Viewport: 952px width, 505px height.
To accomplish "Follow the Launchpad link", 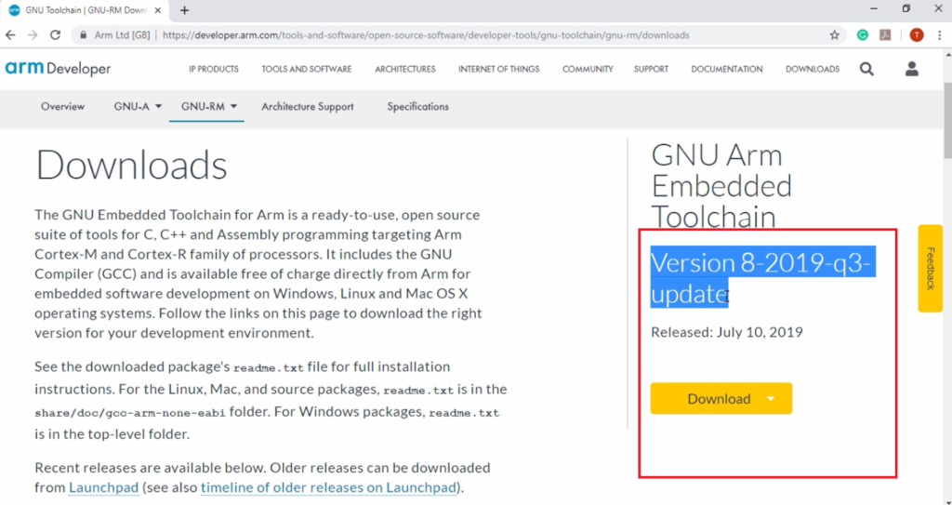I will tap(104, 487).
